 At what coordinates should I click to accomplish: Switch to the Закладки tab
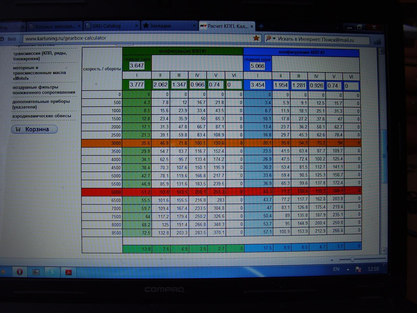tap(169, 26)
